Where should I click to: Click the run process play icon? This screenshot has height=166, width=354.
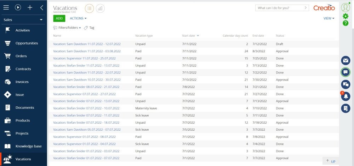[x=18, y=8]
